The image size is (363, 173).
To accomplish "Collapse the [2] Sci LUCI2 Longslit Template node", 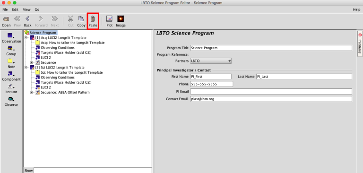I will click(26, 68).
